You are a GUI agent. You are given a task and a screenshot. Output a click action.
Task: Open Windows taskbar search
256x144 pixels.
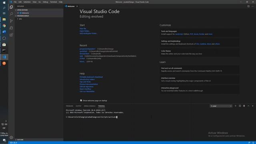(4, 8)
